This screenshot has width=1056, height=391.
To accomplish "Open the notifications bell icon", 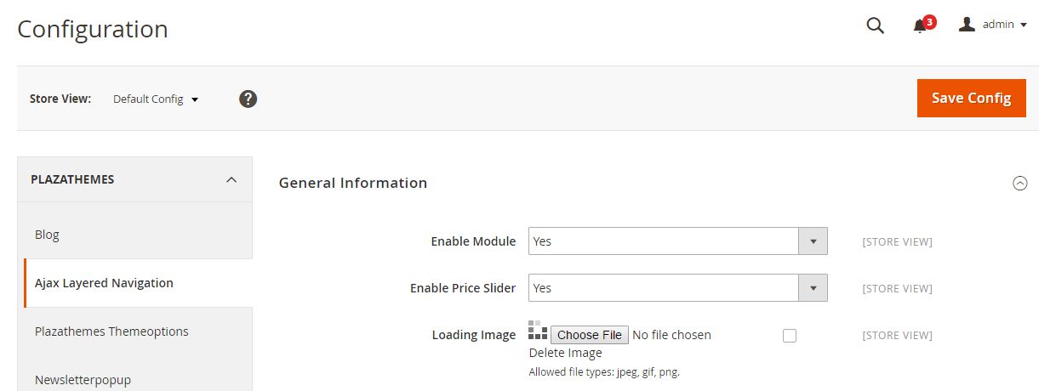I will click(919, 26).
